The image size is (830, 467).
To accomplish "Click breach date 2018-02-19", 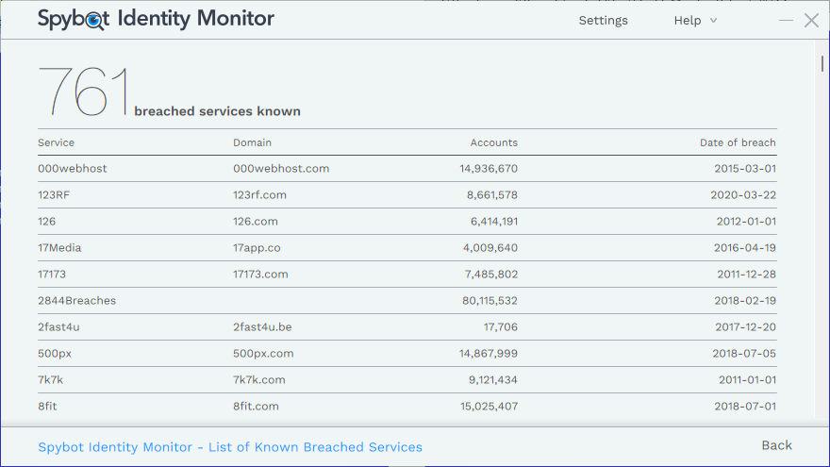I will click(745, 301).
